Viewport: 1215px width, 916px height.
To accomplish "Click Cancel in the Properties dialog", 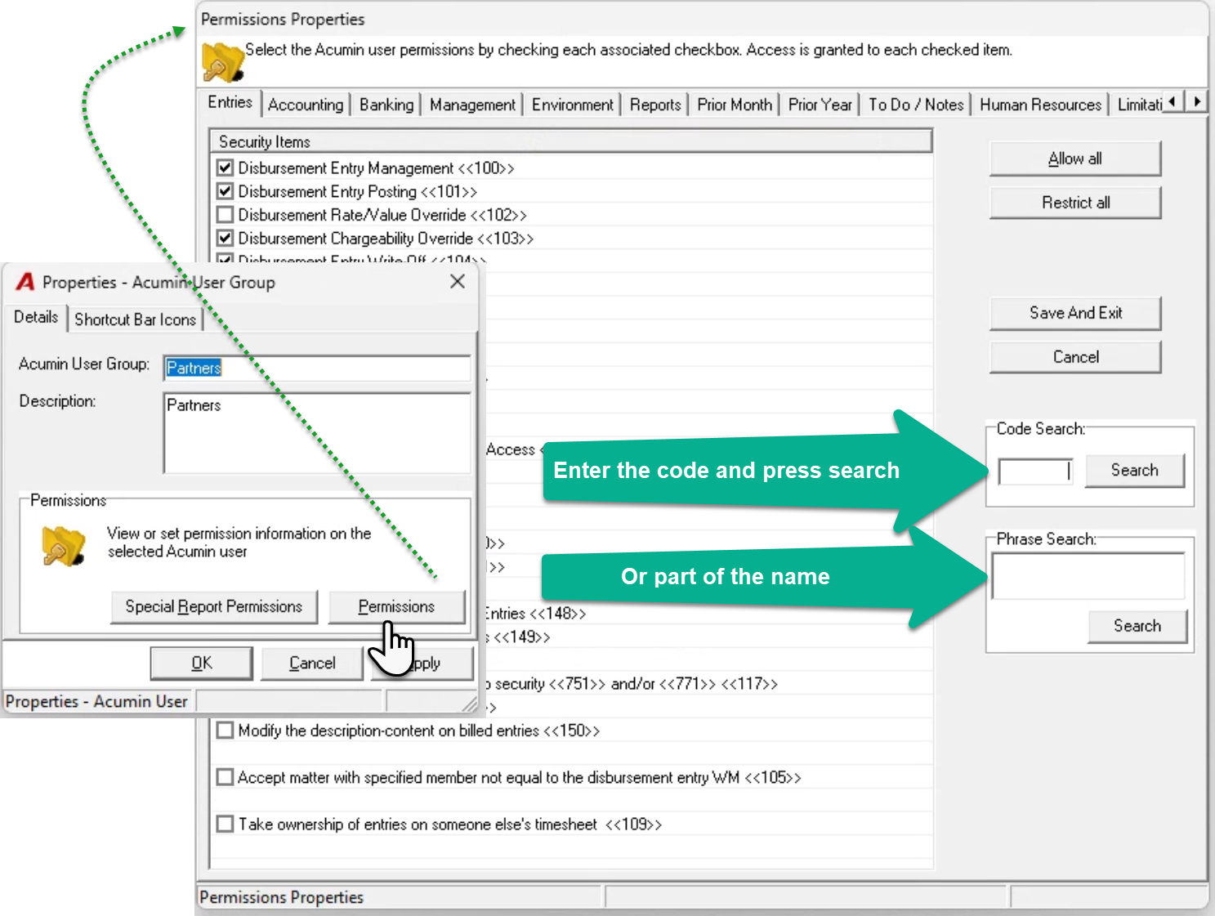I will point(312,664).
